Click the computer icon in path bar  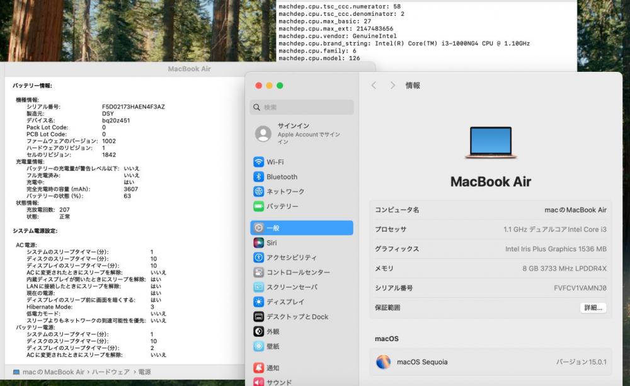click(x=16, y=372)
